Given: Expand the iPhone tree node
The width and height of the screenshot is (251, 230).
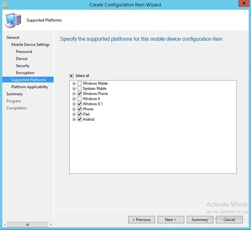Looking at the screenshot, I should [74, 109].
